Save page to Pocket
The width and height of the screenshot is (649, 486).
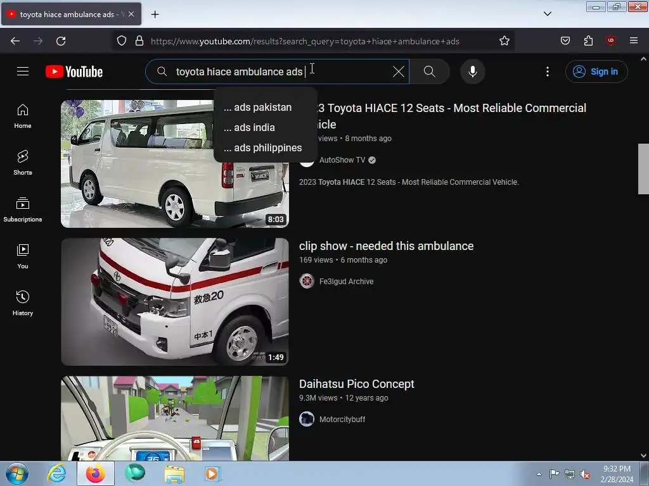coord(565,41)
